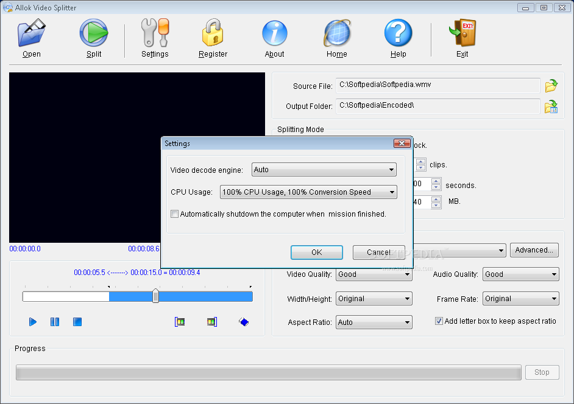The width and height of the screenshot is (574, 404).
Task: Browse for output folder icon
Action: pos(551,106)
